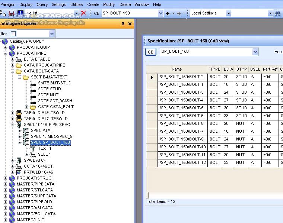The image size is (283, 223).
Task: Click the TEXT 1 letter T icon
Action: 33,148
